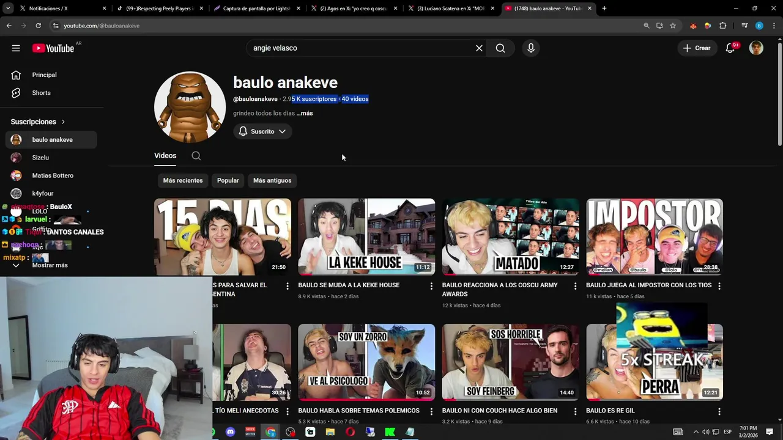Open Opera from the taskbar
Screen dimensions: 783x440
click(x=350, y=432)
